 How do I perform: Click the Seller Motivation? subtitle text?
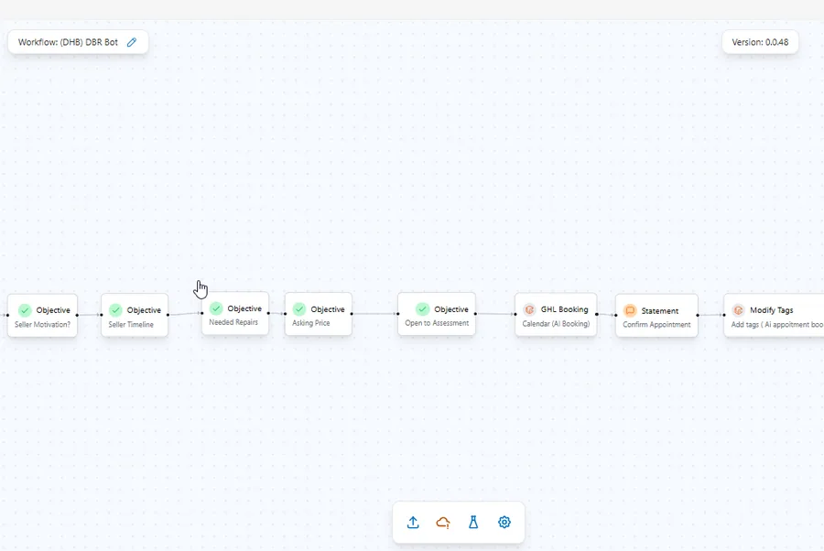42,324
